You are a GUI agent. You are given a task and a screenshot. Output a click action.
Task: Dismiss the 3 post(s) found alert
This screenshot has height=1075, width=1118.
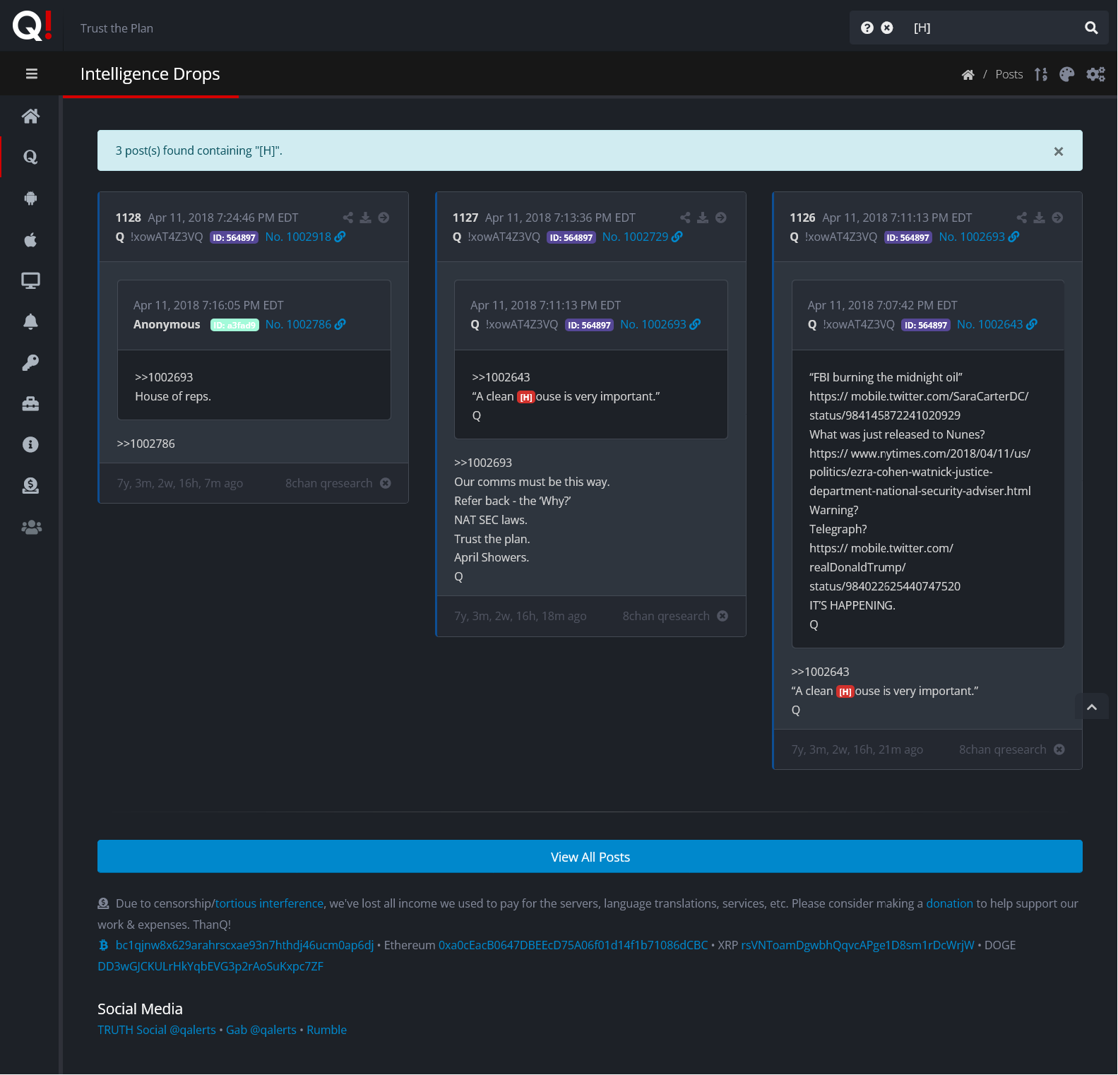click(x=1058, y=151)
